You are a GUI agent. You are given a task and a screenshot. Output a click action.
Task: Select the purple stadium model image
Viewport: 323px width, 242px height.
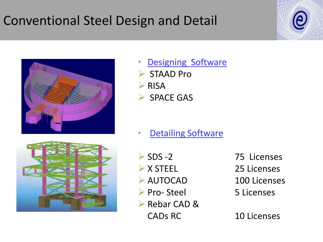coord(68,96)
